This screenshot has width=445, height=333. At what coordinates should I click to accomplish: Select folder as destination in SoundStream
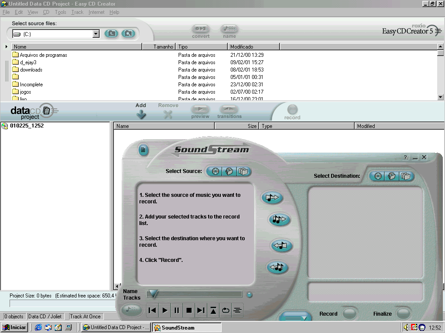[x=405, y=176]
